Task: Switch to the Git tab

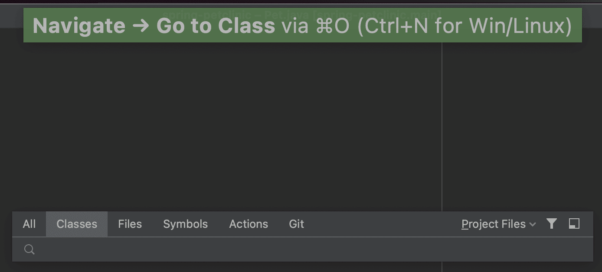Action: [x=296, y=224]
